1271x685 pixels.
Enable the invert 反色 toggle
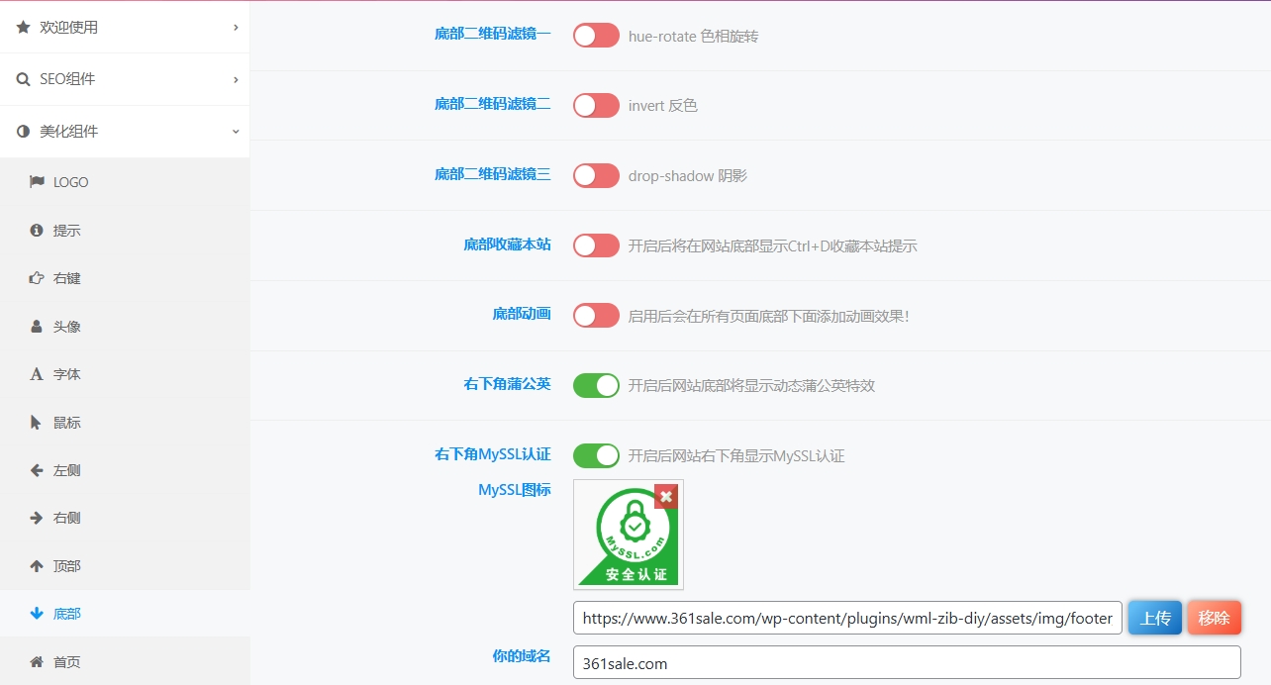coord(596,105)
